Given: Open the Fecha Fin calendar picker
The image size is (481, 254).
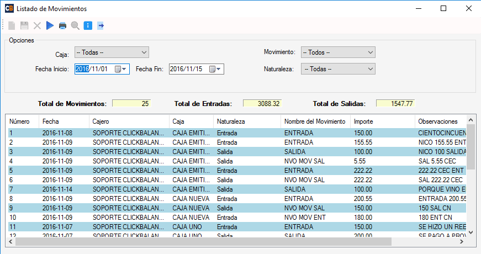Looking at the screenshot, I should pyautogui.click(x=215, y=69).
